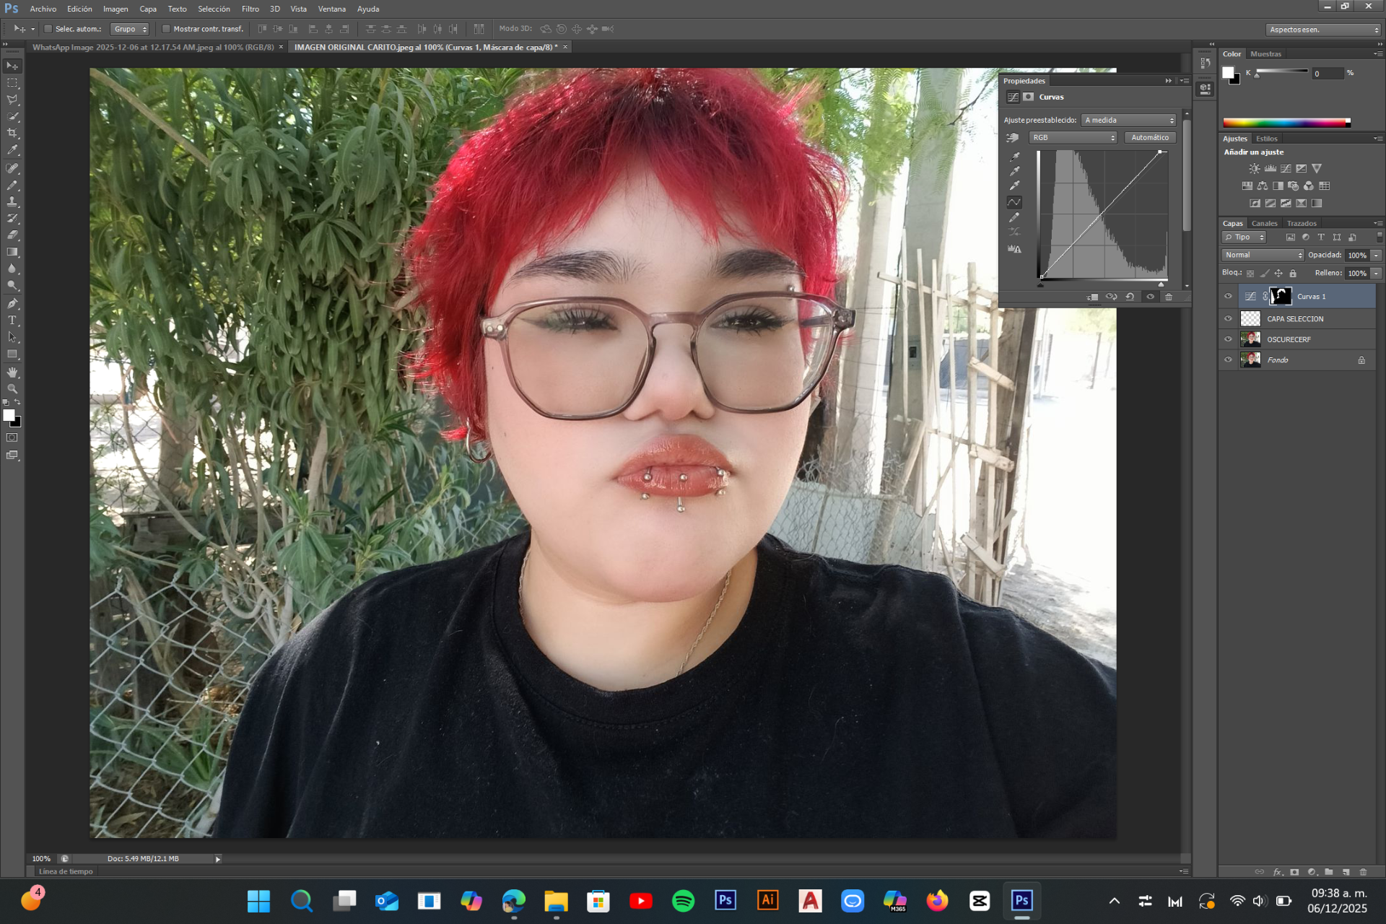Click the trash icon in Propiedades panel

1169,297
